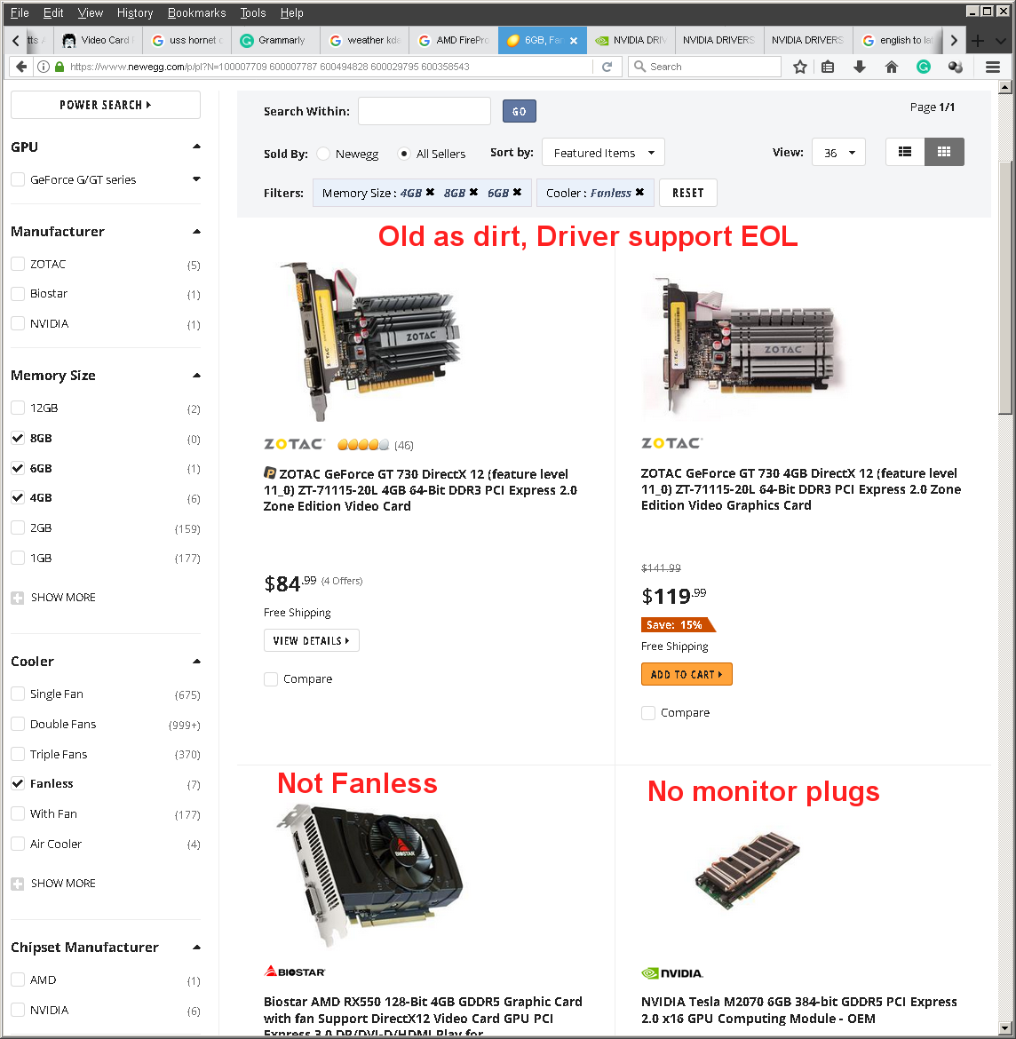This screenshot has width=1016, height=1039.
Task: Click View Details for ZOTAC GT 730
Action: coord(312,641)
